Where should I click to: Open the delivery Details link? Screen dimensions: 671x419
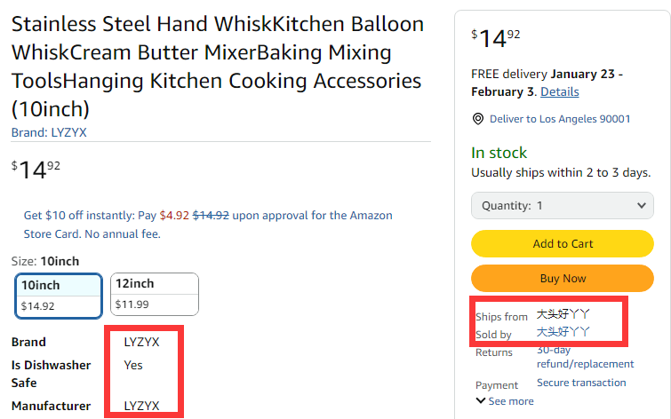559,91
